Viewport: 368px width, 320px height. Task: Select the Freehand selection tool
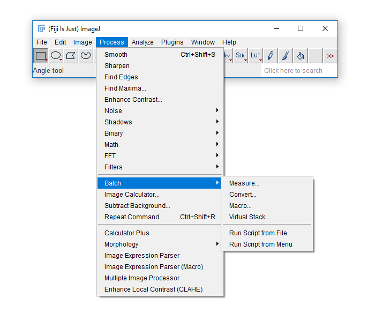(86, 56)
